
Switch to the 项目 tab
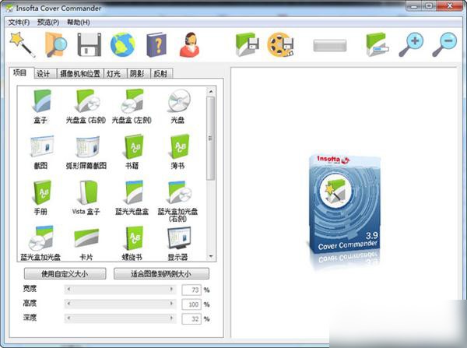tap(20, 72)
